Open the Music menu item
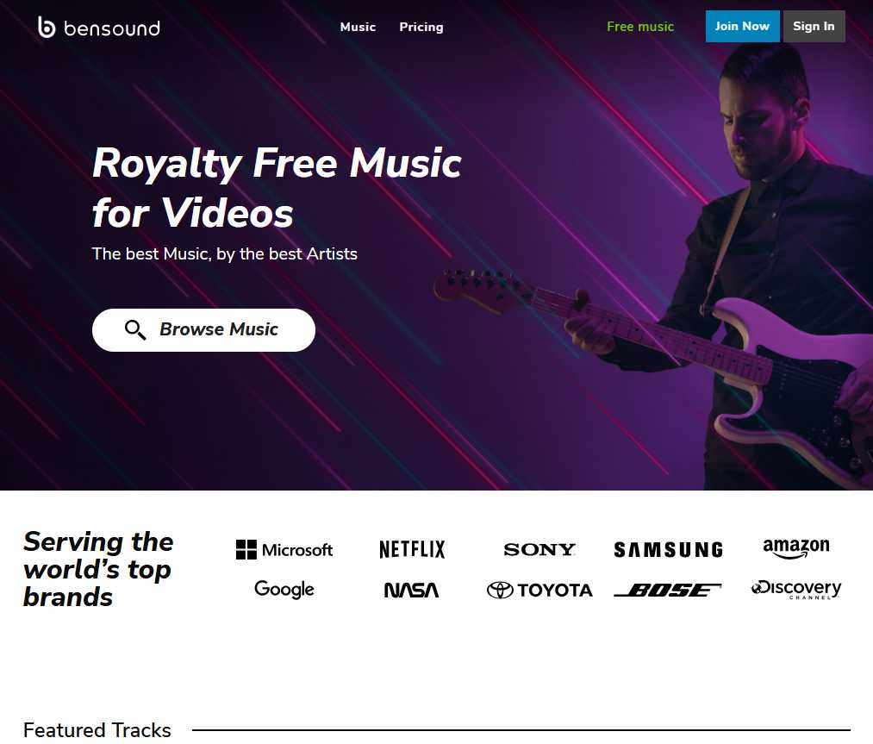The width and height of the screenshot is (873, 744). 358,27
